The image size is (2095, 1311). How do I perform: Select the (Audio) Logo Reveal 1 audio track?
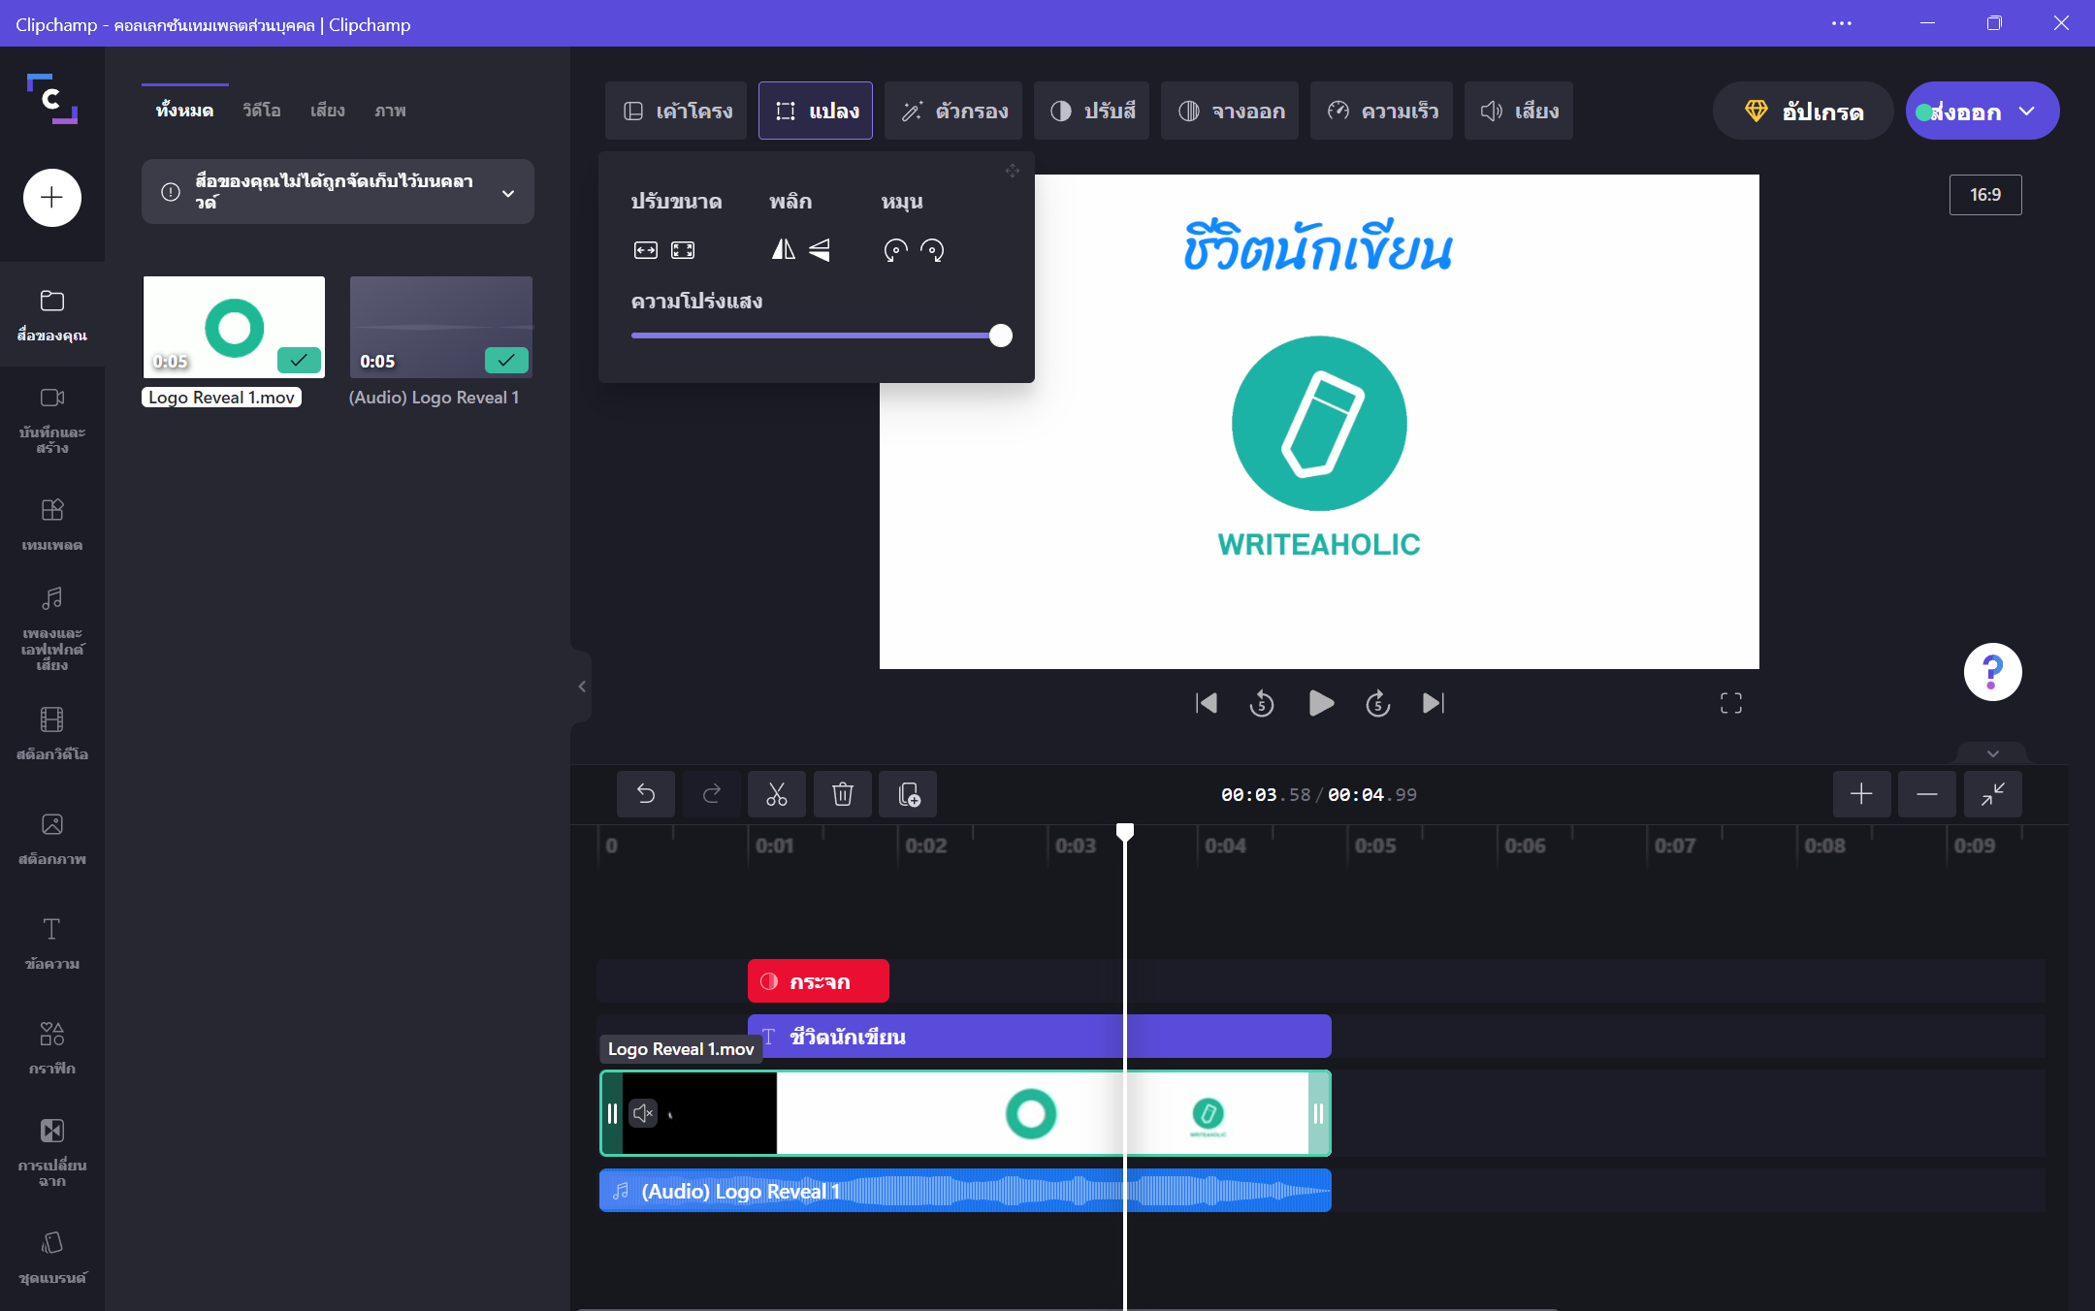click(x=965, y=1191)
